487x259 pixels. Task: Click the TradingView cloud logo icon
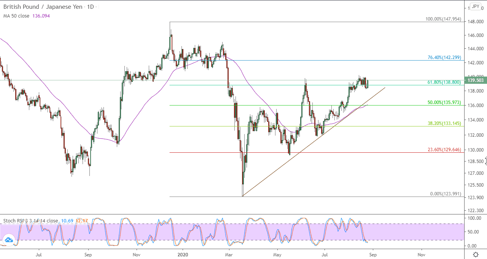click(9, 240)
